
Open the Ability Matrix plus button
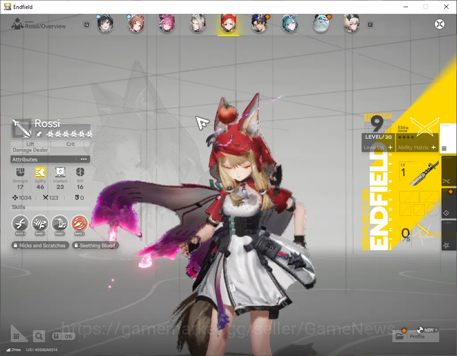click(434, 148)
